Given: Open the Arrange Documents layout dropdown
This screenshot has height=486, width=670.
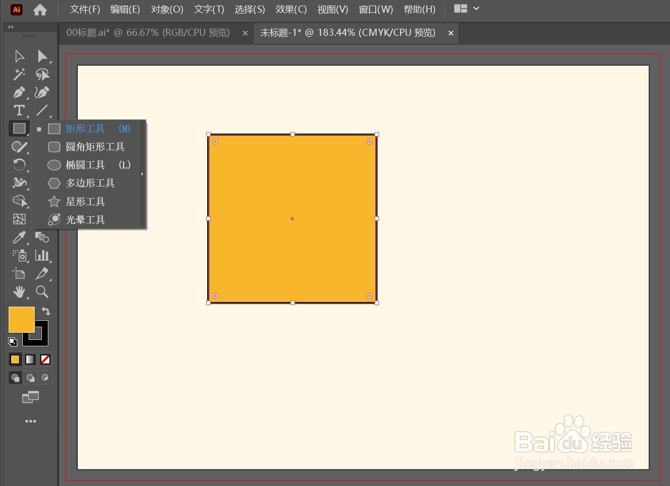Looking at the screenshot, I should click(466, 9).
